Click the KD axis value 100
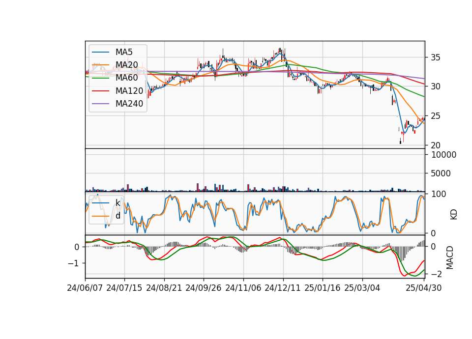The height and width of the screenshot is (339, 472). click(x=439, y=195)
